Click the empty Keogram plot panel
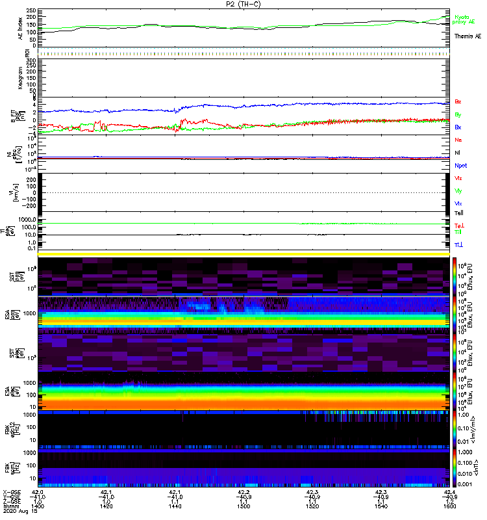Viewport: 487px width, 520px height. click(243, 77)
